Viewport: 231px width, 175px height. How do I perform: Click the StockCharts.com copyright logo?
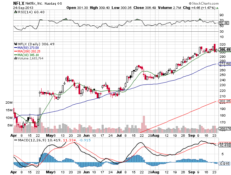point(204,3)
